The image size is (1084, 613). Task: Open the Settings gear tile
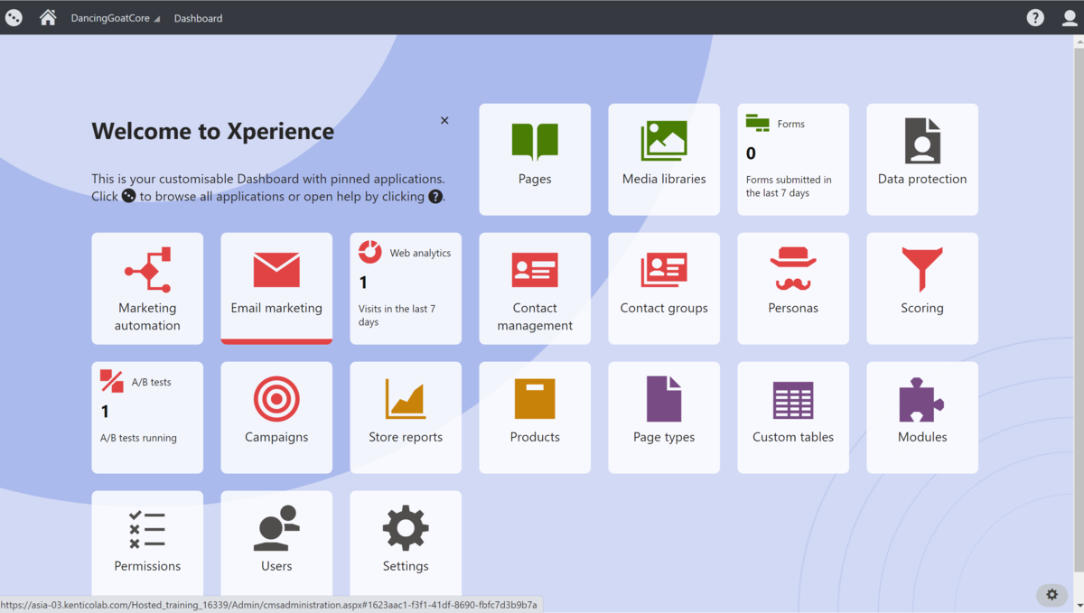coord(406,544)
